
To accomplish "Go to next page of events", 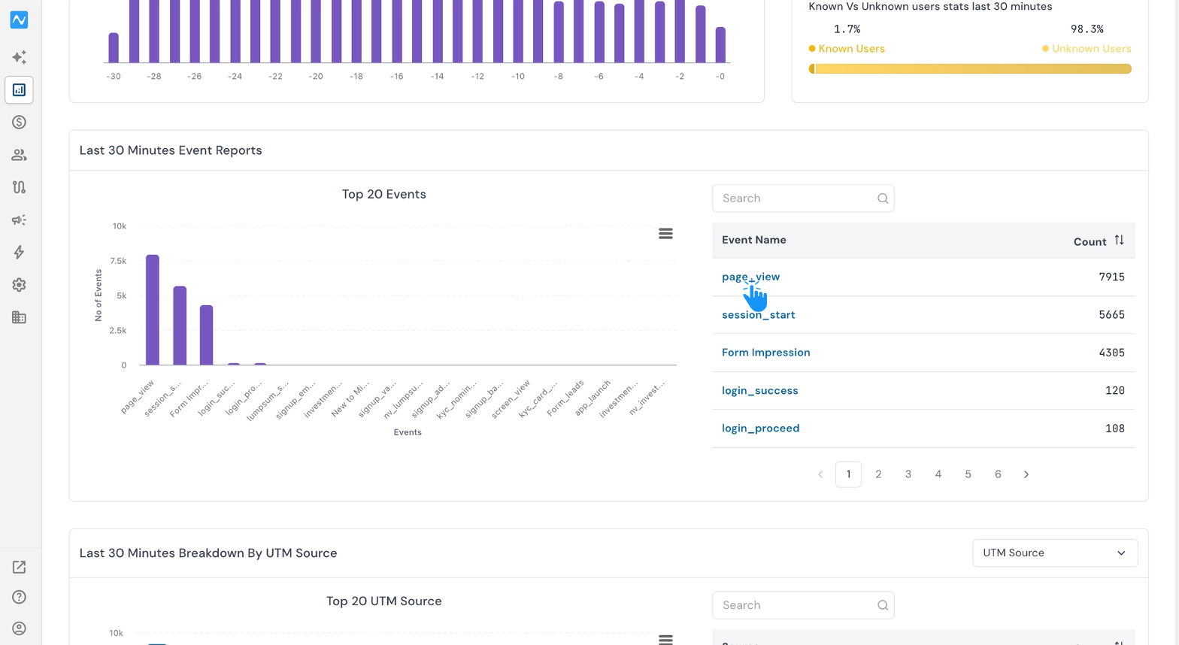I will (1026, 474).
